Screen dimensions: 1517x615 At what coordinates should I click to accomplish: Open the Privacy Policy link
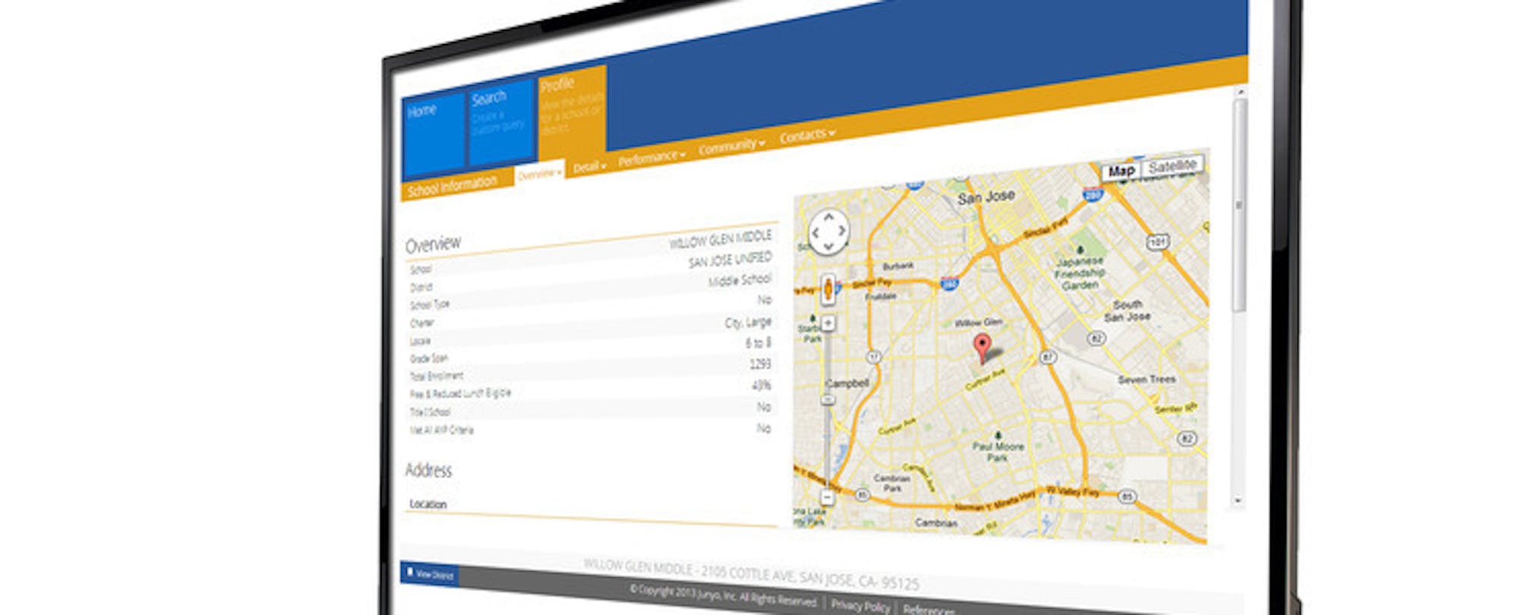(x=860, y=605)
